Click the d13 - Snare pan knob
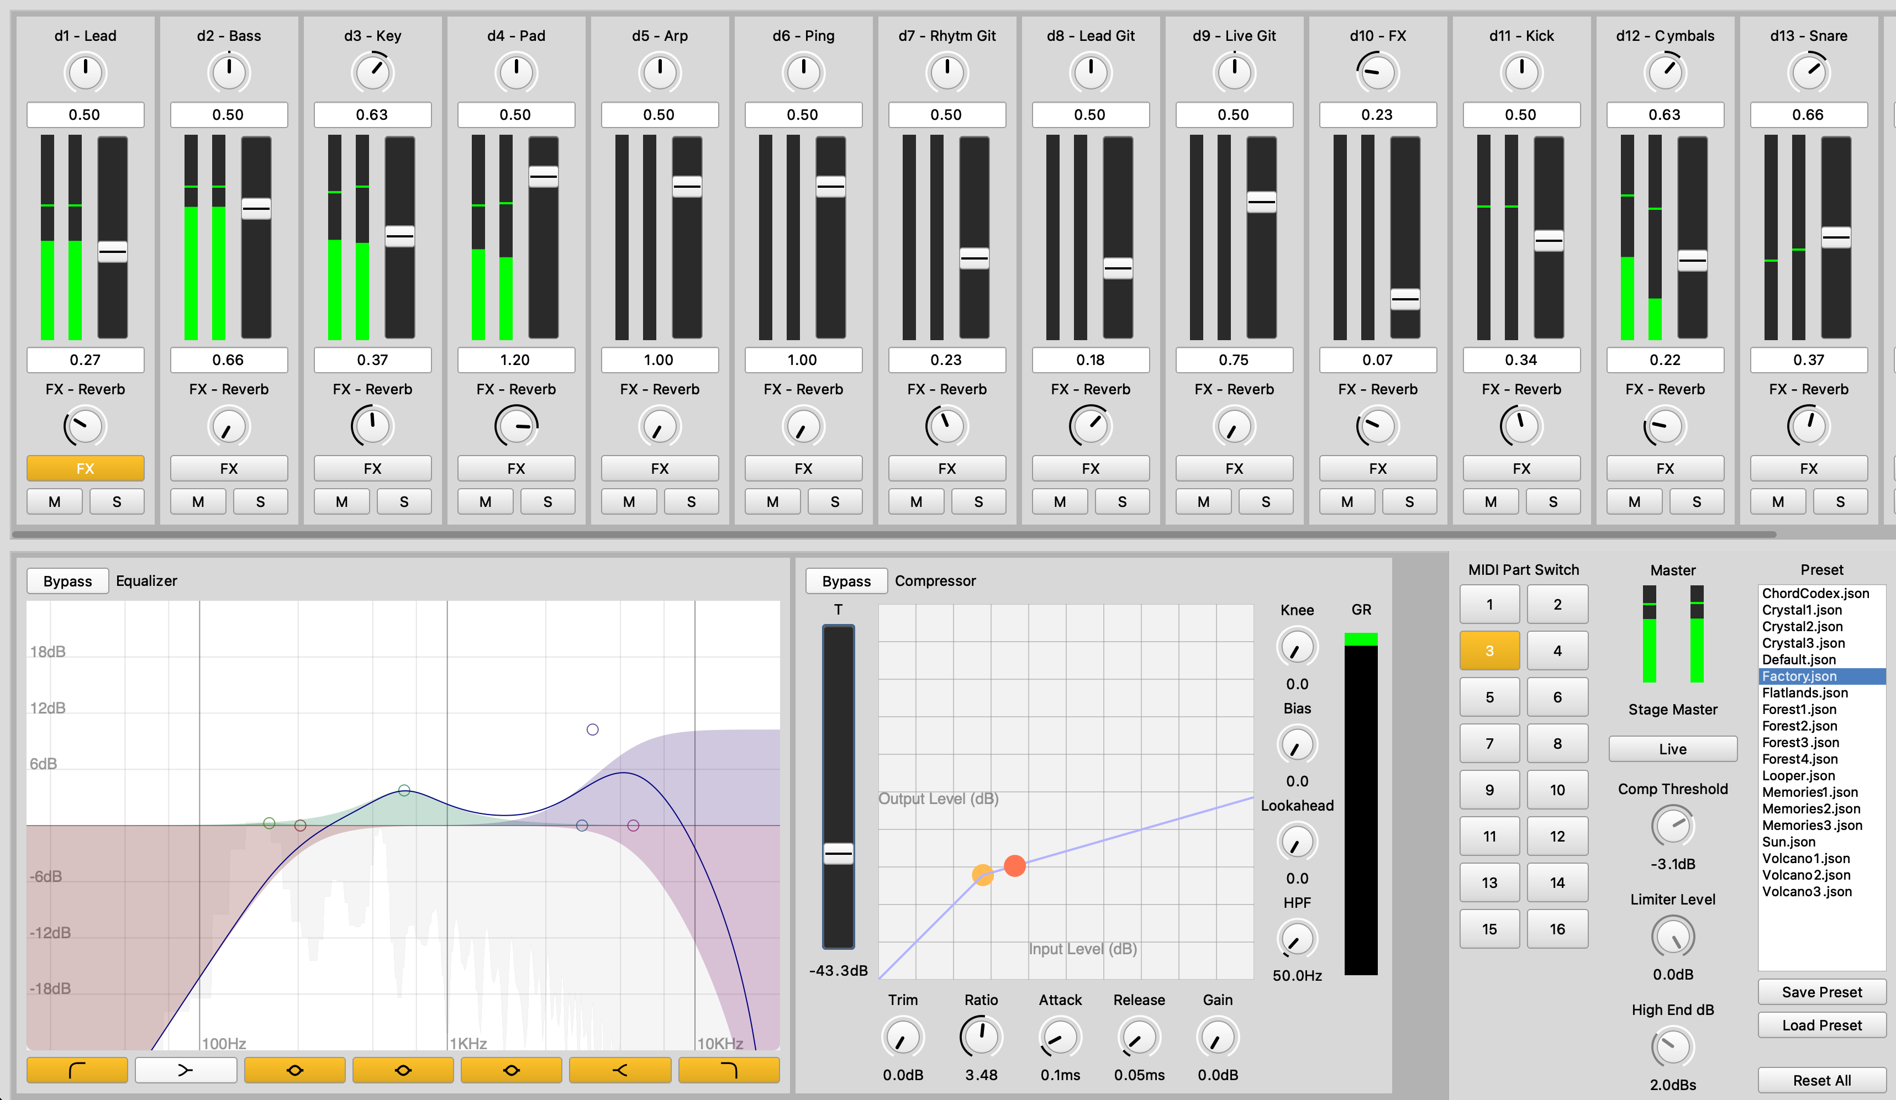 click(x=1808, y=72)
